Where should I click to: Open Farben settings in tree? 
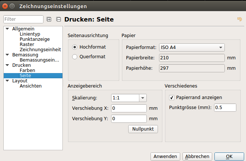[x=27, y=70]
